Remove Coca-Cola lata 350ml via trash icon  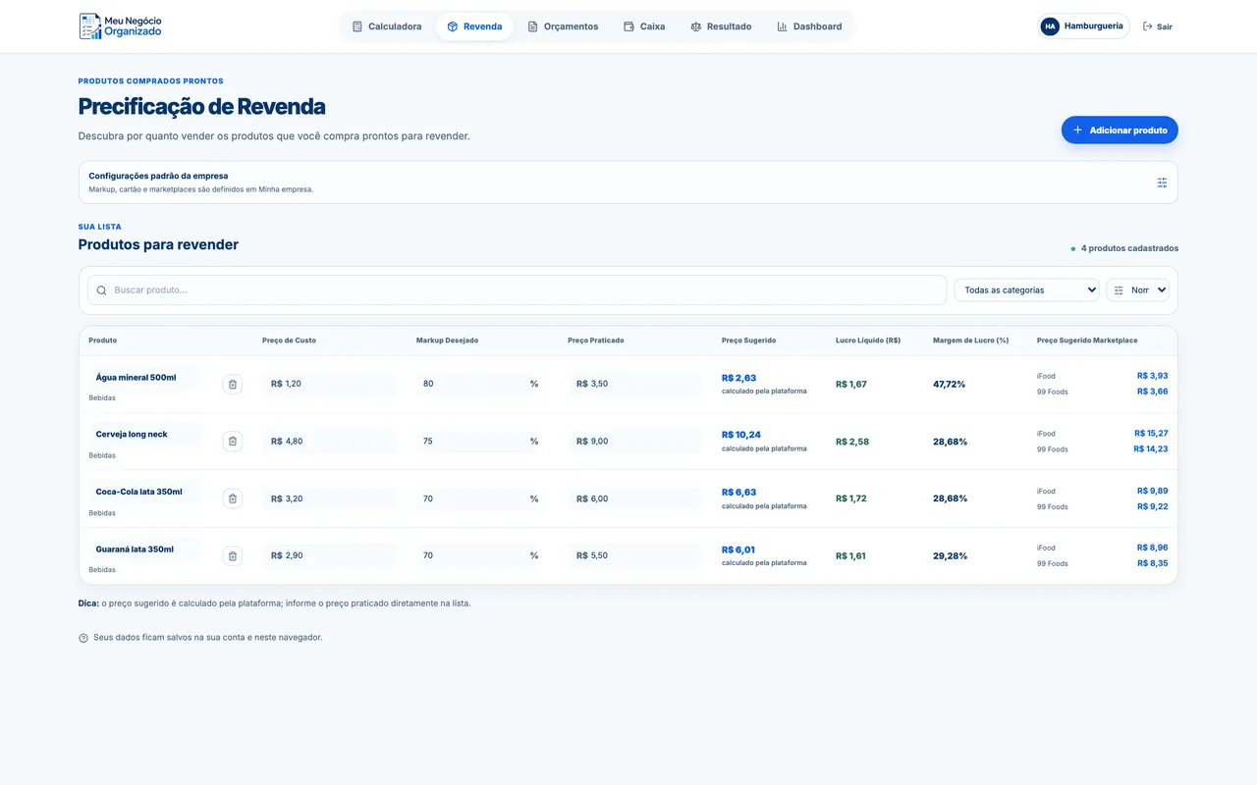233,498
